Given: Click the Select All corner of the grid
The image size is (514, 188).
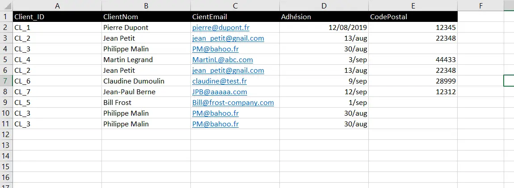Looking at the screenshot, I should click(x=6, y=6).
